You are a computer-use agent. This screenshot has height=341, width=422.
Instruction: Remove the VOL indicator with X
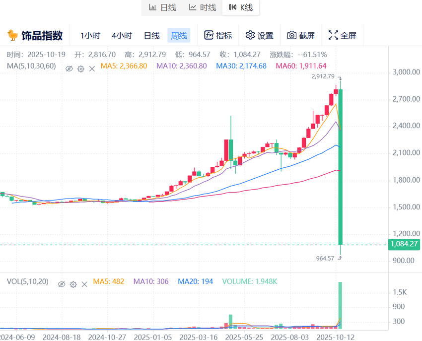(x=84, y=284)
